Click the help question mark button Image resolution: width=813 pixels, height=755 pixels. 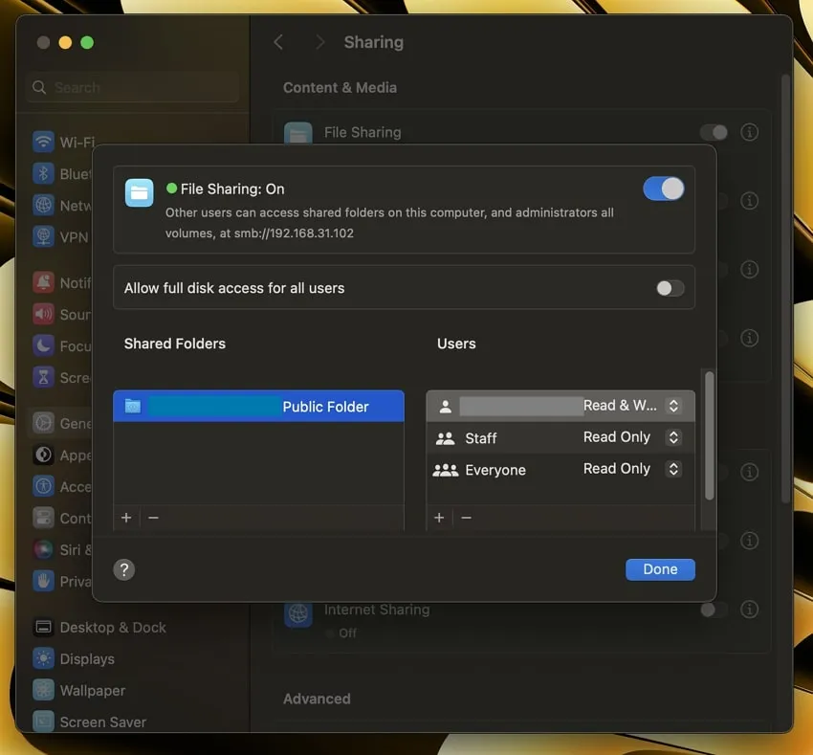coord(124,569)
